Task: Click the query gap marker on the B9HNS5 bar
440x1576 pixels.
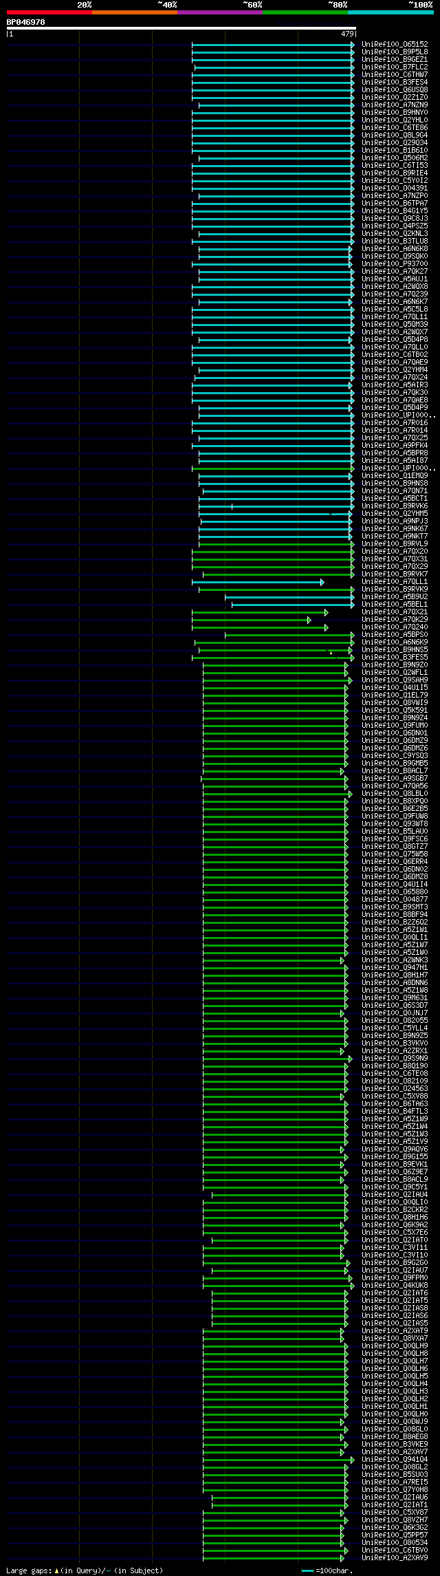Action: pyautogui.click(x=330, y=652)
